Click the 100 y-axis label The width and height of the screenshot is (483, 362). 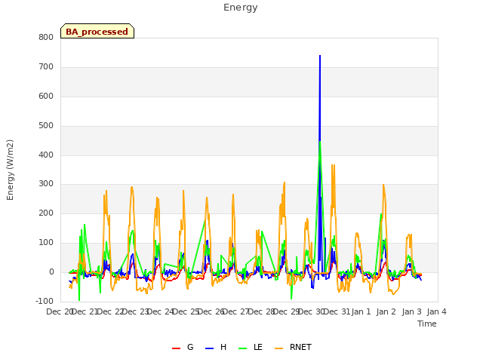46,243
